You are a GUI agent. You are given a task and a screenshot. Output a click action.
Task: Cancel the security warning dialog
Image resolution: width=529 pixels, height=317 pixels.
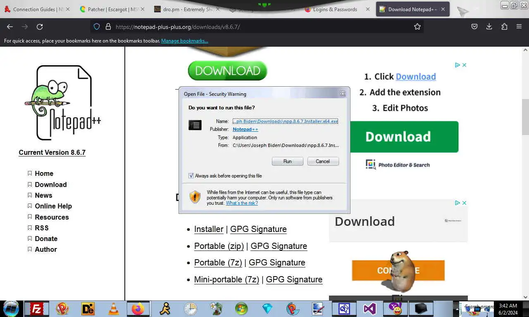(323, 161)
